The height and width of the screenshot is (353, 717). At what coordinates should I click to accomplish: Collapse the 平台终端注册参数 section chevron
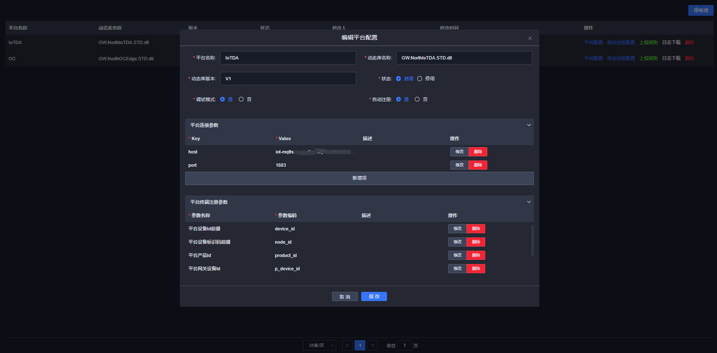point(529,202)
